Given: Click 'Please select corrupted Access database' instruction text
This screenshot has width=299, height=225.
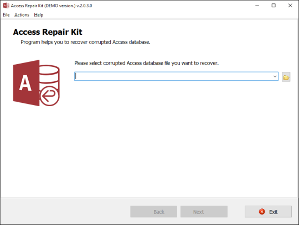Looking at the screenshot, I should (x=146, y=63).
